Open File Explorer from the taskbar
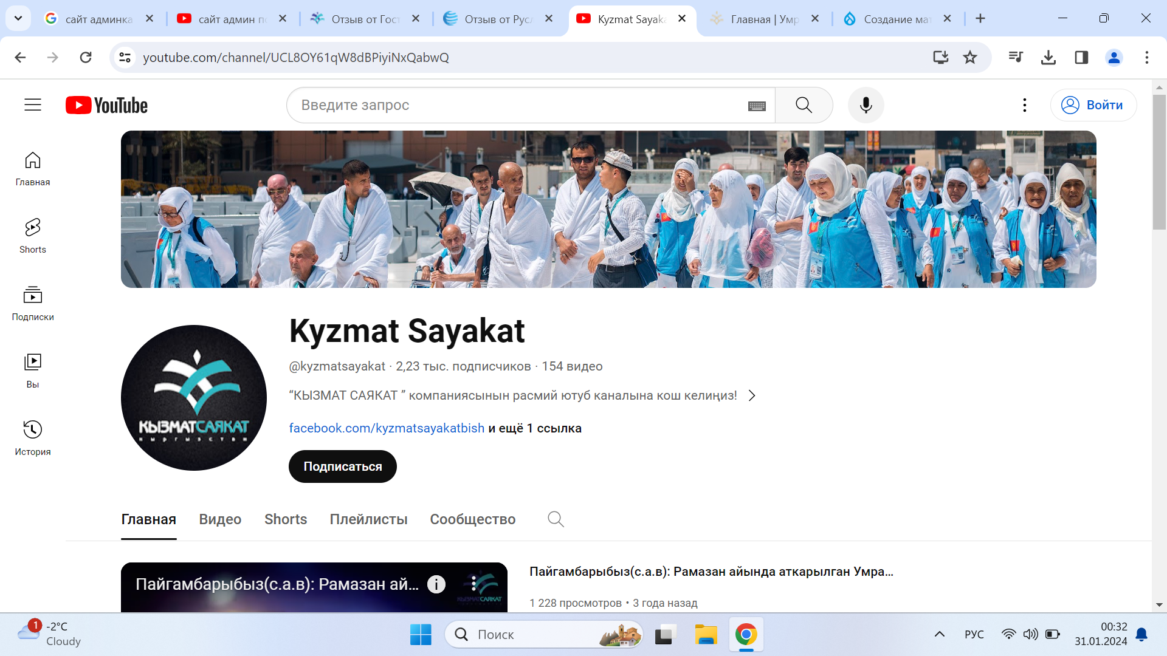 706,634
